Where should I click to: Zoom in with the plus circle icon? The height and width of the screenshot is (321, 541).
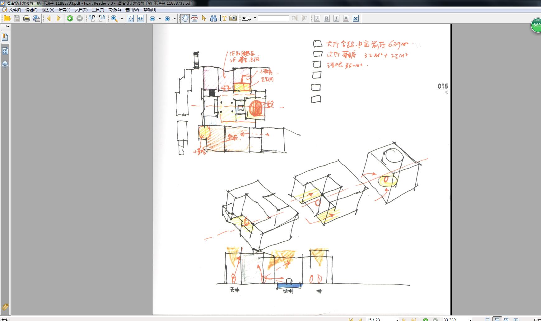(x=167, y=19)
